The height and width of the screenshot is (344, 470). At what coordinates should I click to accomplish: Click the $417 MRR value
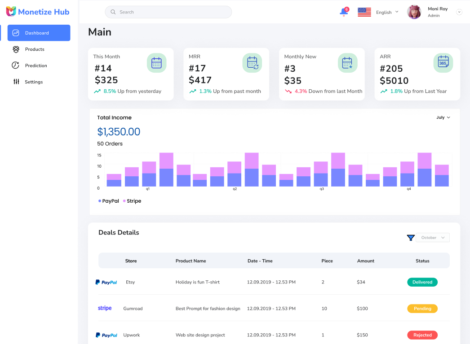tap(200, 80)
